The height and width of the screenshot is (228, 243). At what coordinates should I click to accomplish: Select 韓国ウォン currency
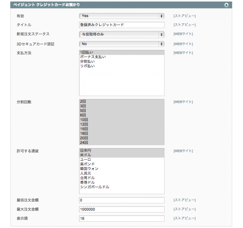click(122, 169)
